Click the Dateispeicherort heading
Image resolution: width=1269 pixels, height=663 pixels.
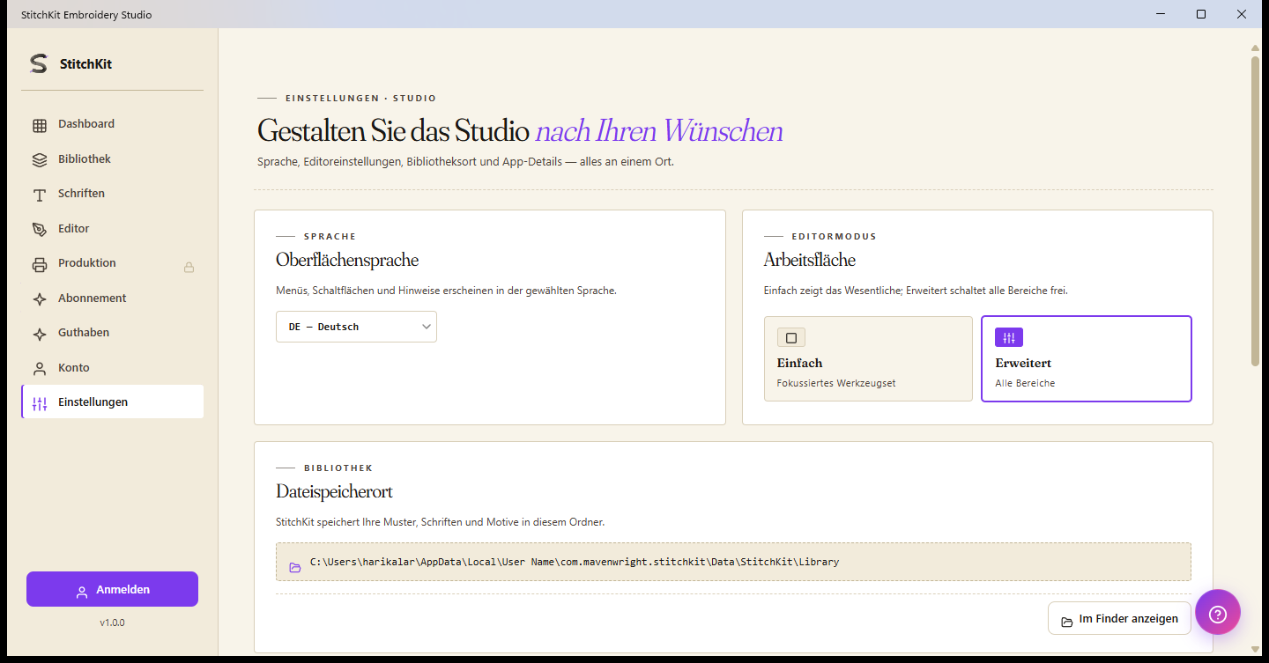(x=334, y=491)
